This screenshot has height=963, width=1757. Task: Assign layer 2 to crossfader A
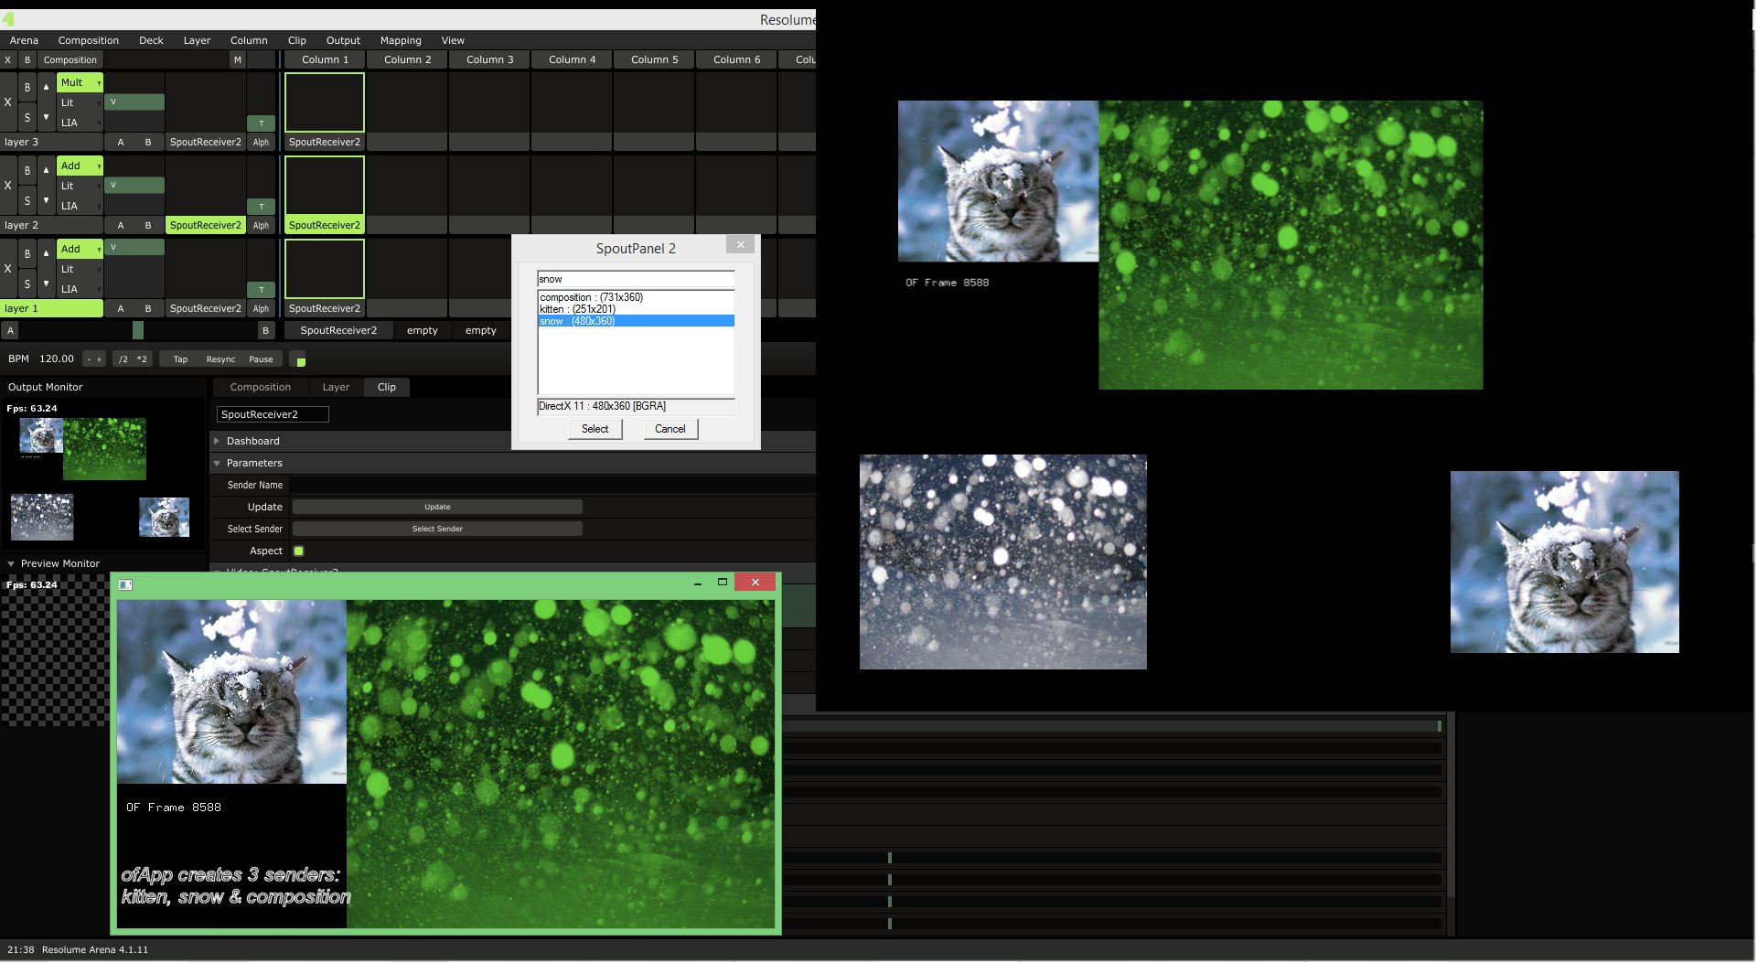click(x=121, y=225)
